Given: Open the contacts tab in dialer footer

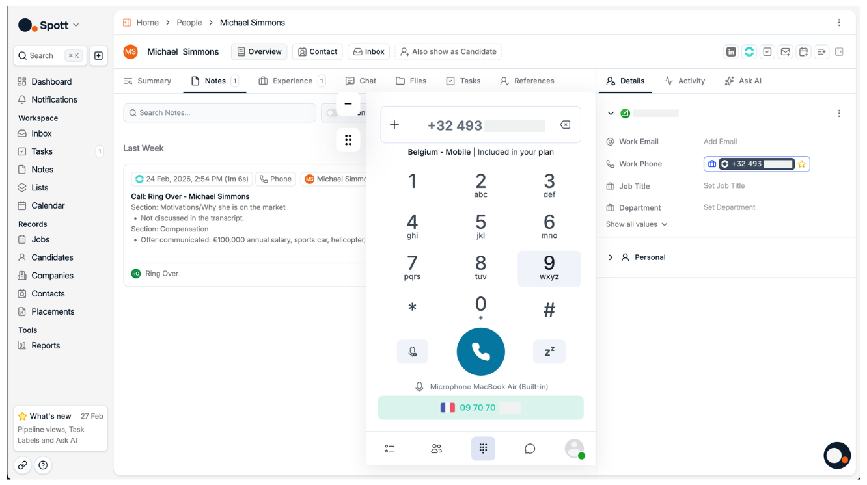Looking at the screenshot, I should tap(436, 449).
